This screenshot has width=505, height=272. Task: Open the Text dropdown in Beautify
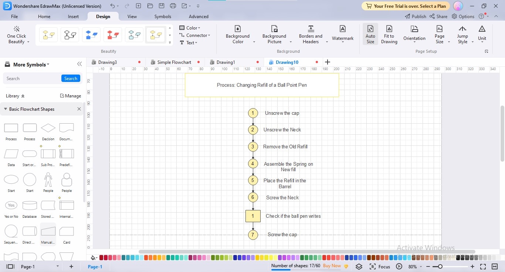[x=188, y=42]
